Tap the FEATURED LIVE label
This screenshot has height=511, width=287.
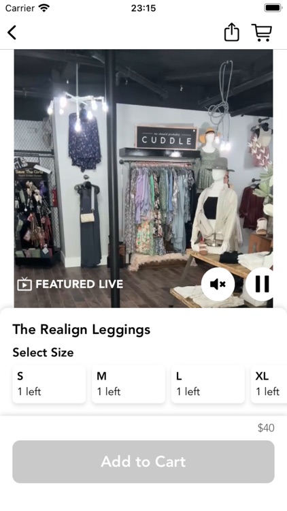point(80,284)
